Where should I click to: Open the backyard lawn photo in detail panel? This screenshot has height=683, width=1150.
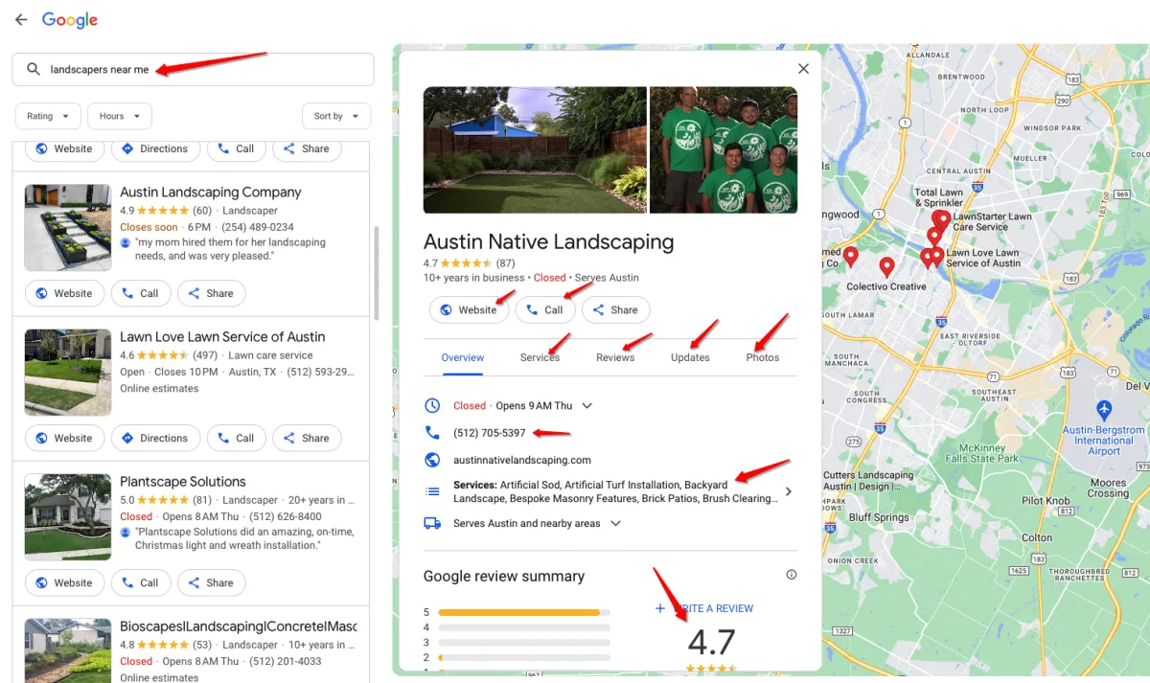tap(535, 150)
